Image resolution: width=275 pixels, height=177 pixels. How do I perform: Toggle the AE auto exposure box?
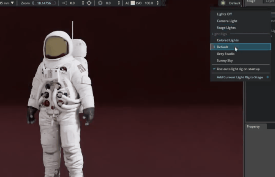tap(133, 3)
